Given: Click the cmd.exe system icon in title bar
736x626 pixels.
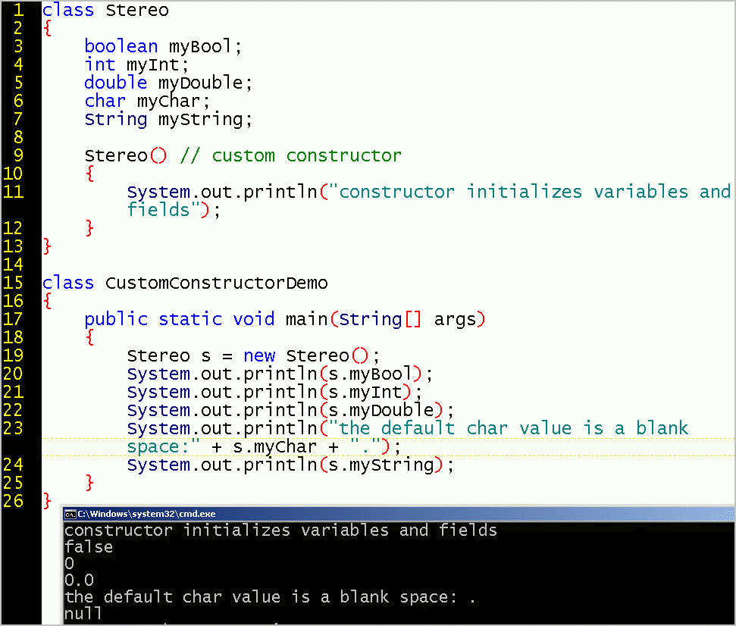Looking at the screenshot, I should pyautogui.click(x=70, y=514).
